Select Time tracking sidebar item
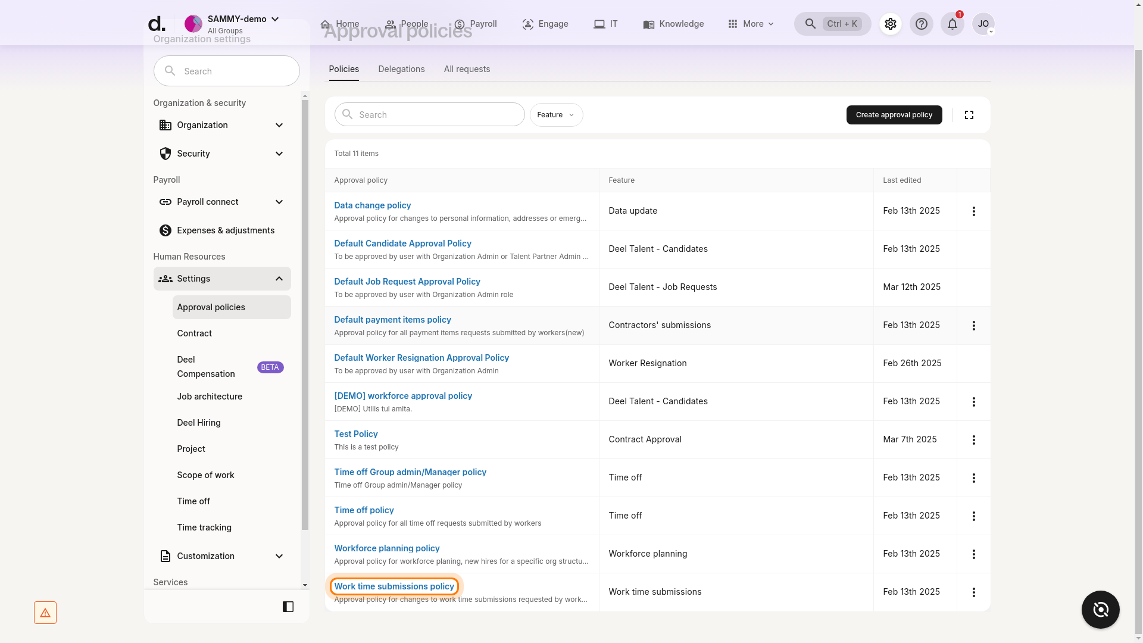 (232, 527)
